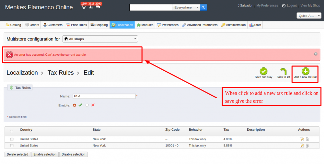Viewport: 324px width, 164px height.
Task: Delete the 8.88% New York tax rule
Action: tap(307, 146)
